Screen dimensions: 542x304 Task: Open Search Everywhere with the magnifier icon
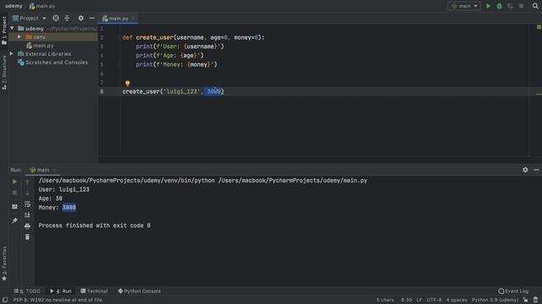click(x=535, y=6)
